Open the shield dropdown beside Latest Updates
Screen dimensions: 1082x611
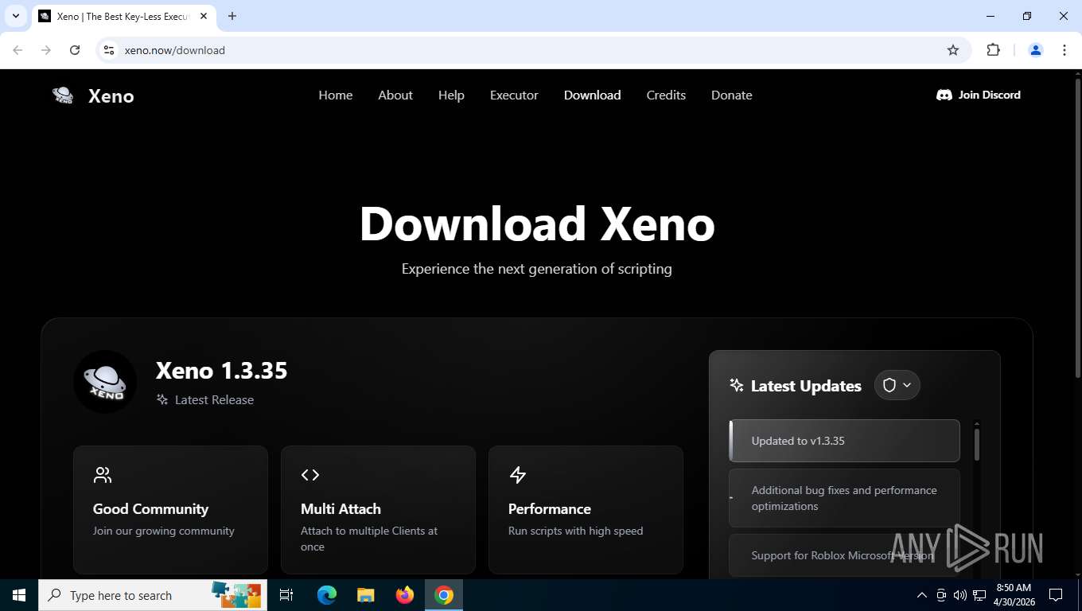tap(897, 385)
